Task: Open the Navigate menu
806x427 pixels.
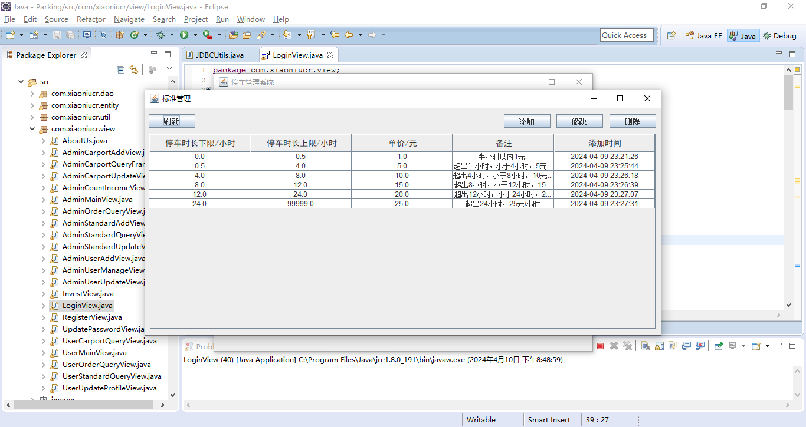Action: coord(129,19)
